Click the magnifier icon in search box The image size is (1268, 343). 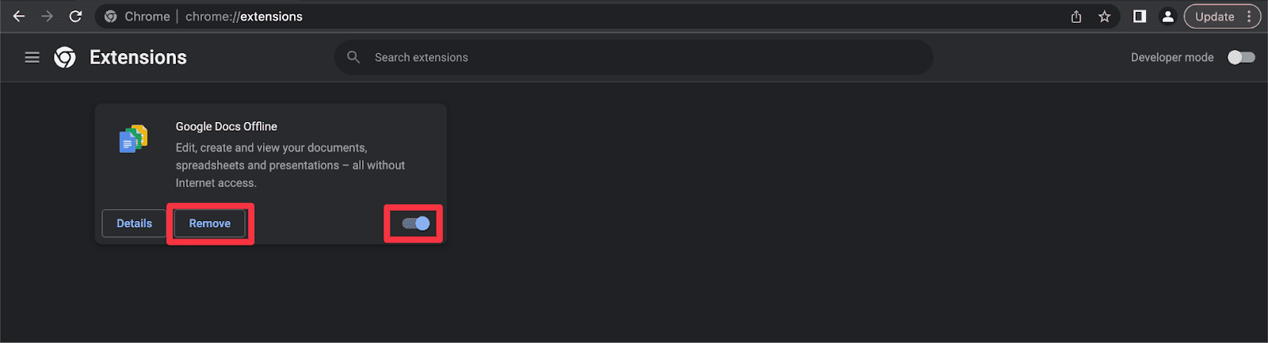point(353,57)
